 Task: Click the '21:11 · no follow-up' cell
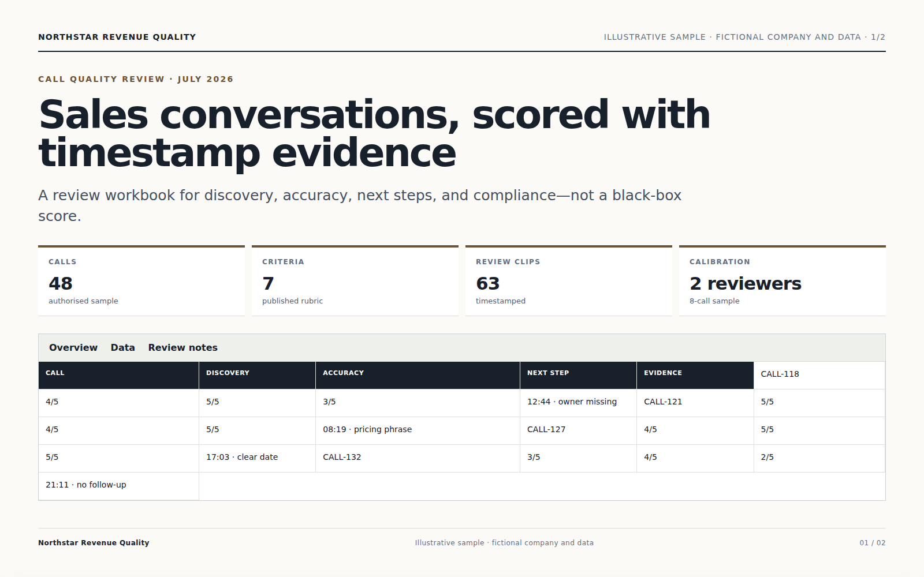click(x=118, y=486)
